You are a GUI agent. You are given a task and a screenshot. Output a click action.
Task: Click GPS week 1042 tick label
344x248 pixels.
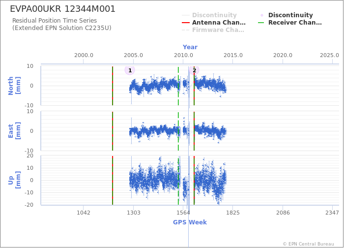pyautogui.click(x=84, y=213)
